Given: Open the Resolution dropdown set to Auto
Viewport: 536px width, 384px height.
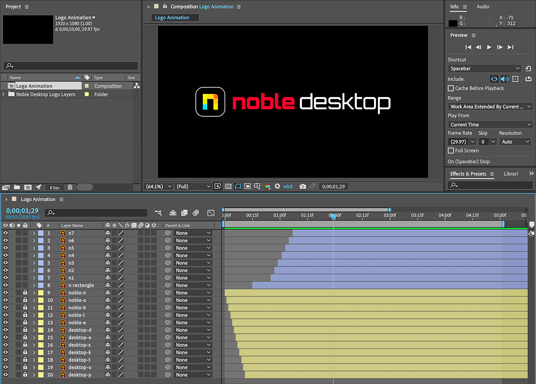Looking at the screenshot, I should [515, 141].
